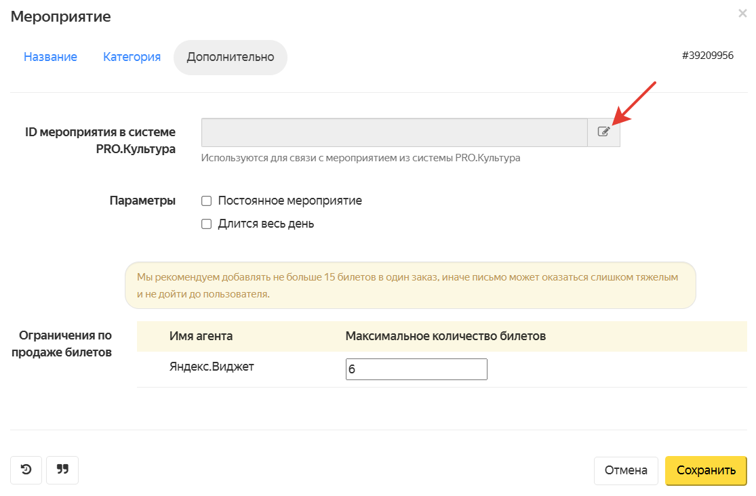Focus the maximum tickets field for Яндекс.Виджет

click(416, 370)
